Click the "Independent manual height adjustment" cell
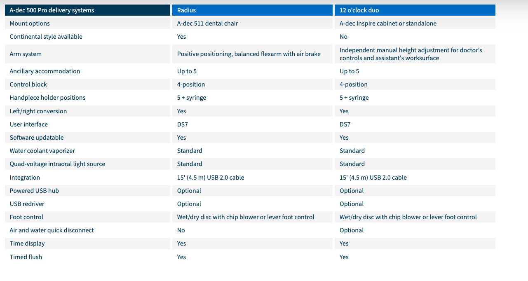 [411, 54]
